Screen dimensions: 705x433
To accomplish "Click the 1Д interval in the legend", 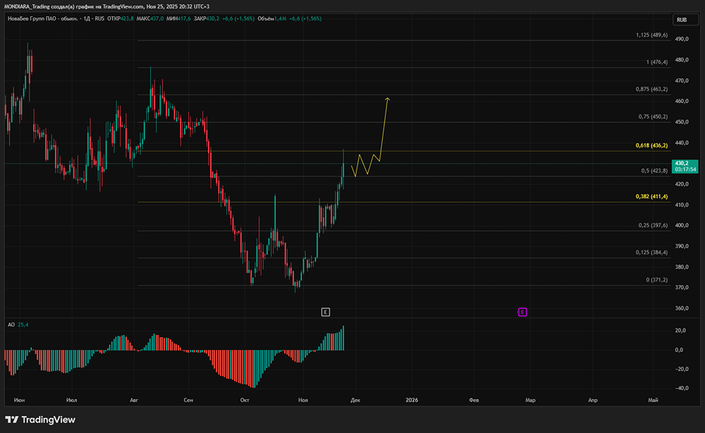I will [87, 19].
